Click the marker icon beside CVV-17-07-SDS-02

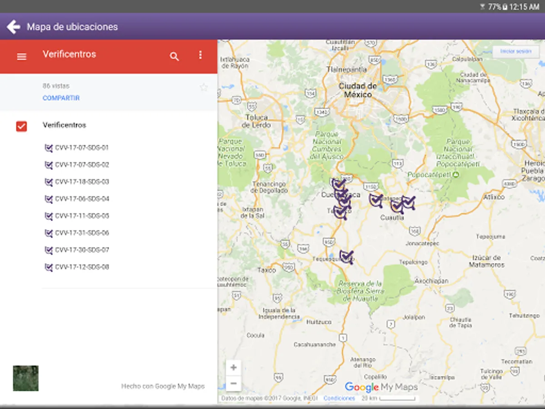tap(49, 165)
